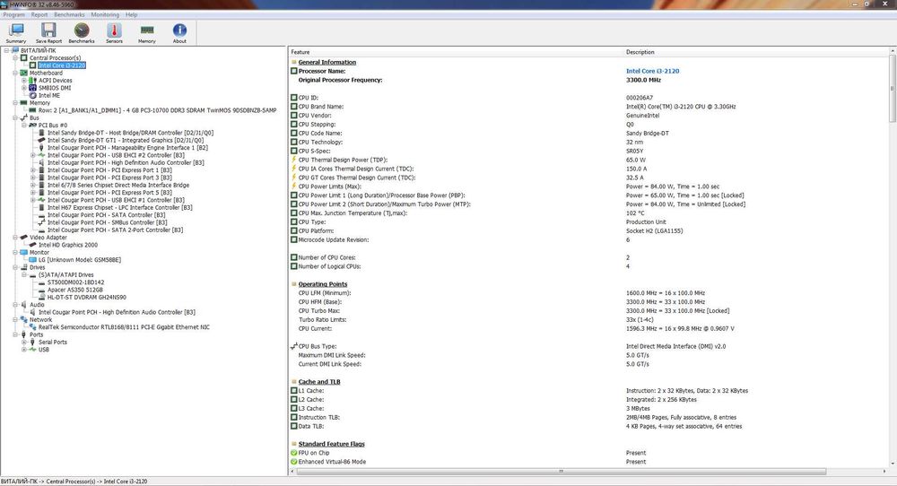
Task: Click the Memory module toolbar icon
Action: tap(147, 30)
